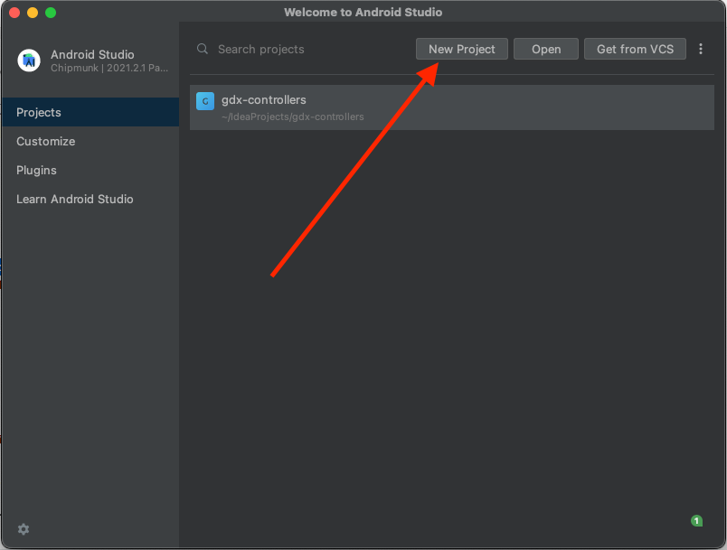
Task: Select the Projects tab
Action: [x=90, y=112]
